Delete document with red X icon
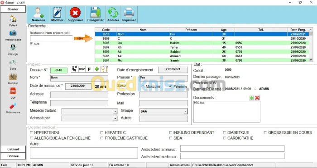 coord(257,98)
